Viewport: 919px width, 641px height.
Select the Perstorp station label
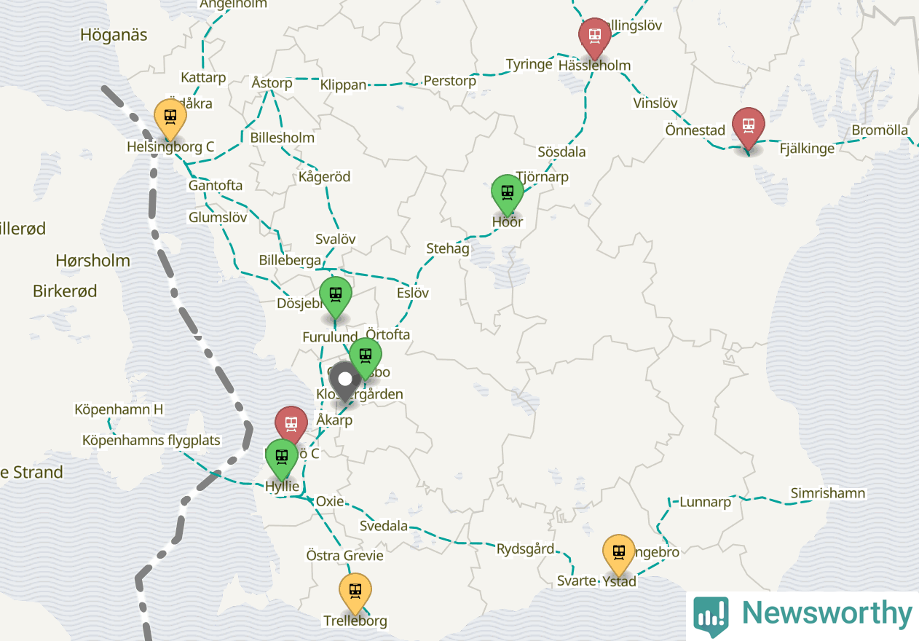[449, 80]
